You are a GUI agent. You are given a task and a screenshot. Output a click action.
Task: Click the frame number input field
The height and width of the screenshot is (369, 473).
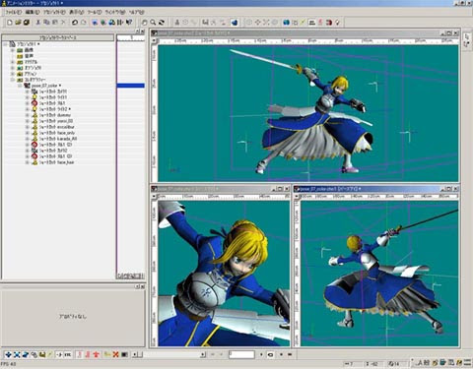click(241, 354)
